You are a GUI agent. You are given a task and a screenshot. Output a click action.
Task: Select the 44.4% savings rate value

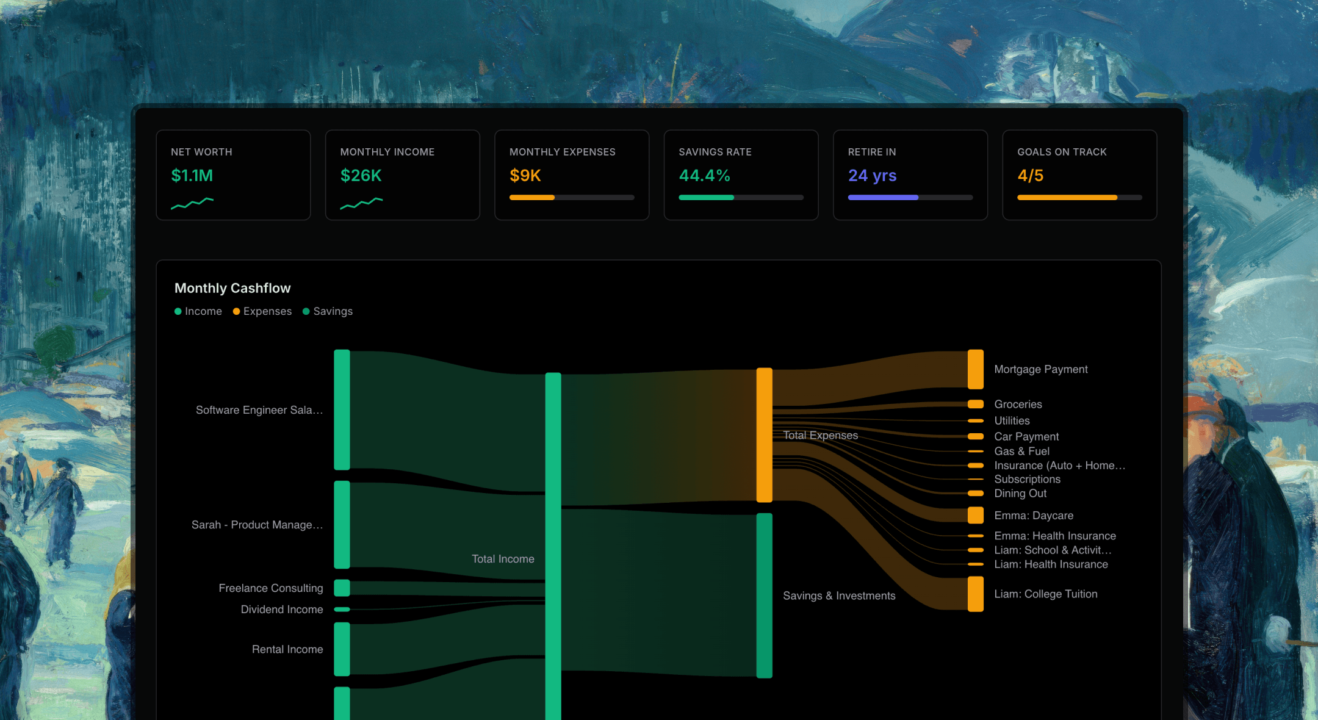[705, 176]
